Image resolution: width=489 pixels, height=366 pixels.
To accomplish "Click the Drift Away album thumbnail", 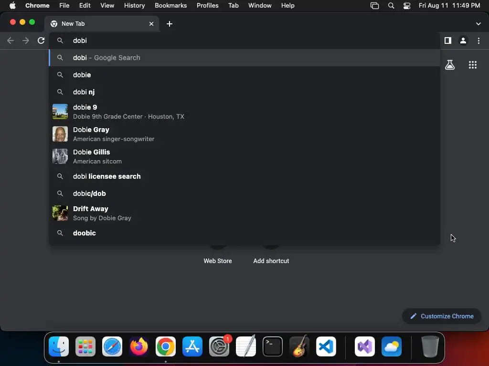I will coord(60,213).
